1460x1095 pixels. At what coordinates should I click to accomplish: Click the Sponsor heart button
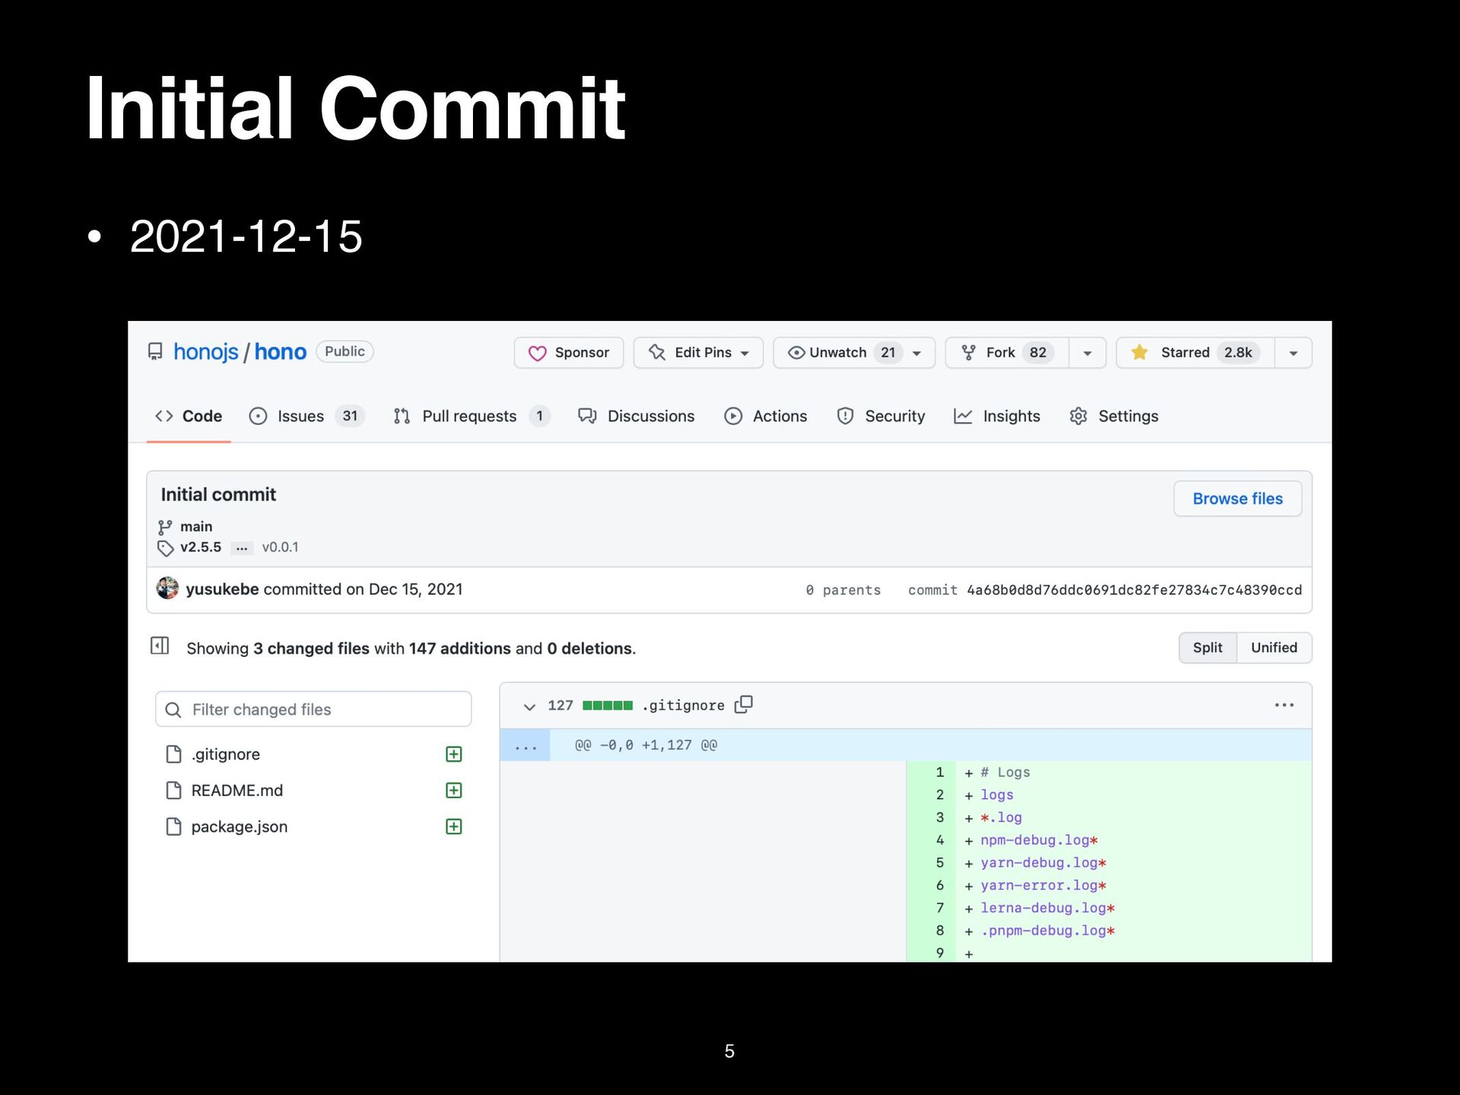tap(569, 353)
